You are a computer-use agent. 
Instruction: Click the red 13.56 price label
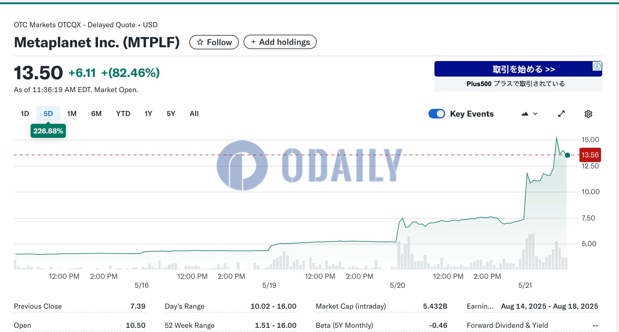click(x=590, y=155)
